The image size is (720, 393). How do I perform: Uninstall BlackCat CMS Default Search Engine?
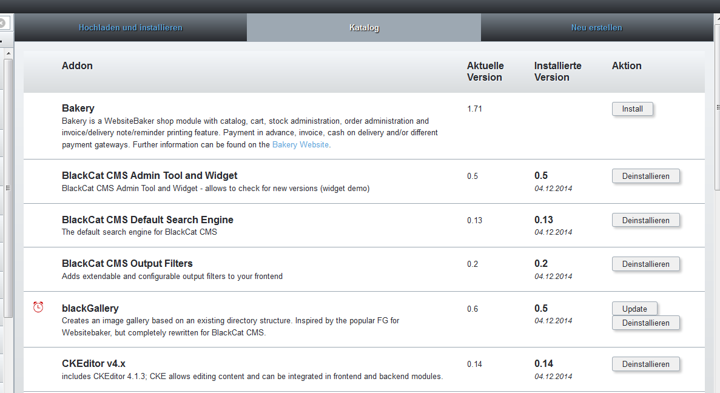(645, 220)
